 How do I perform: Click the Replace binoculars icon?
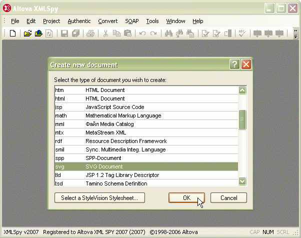point(190,33)
